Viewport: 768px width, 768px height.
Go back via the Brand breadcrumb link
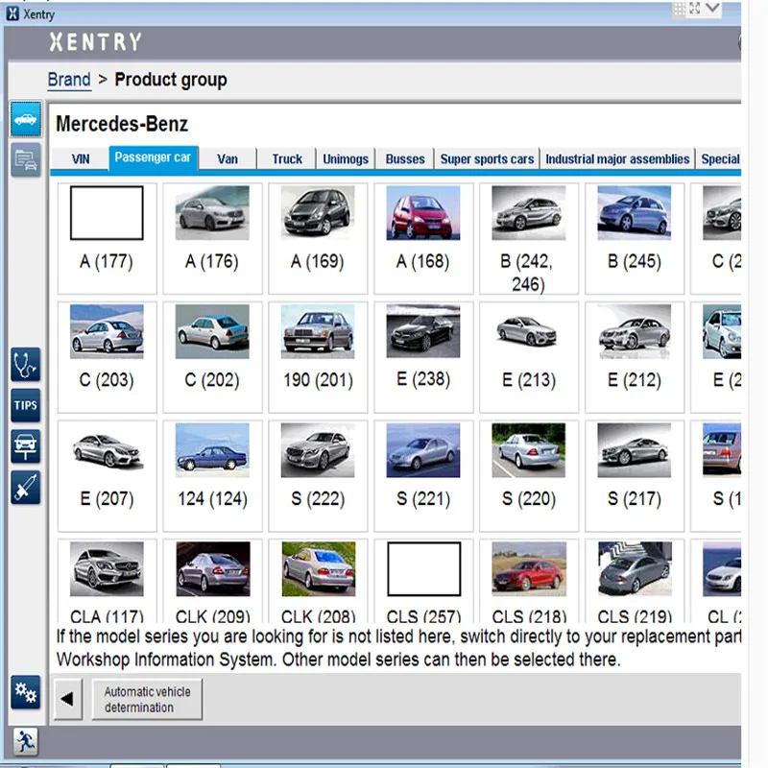69,80
